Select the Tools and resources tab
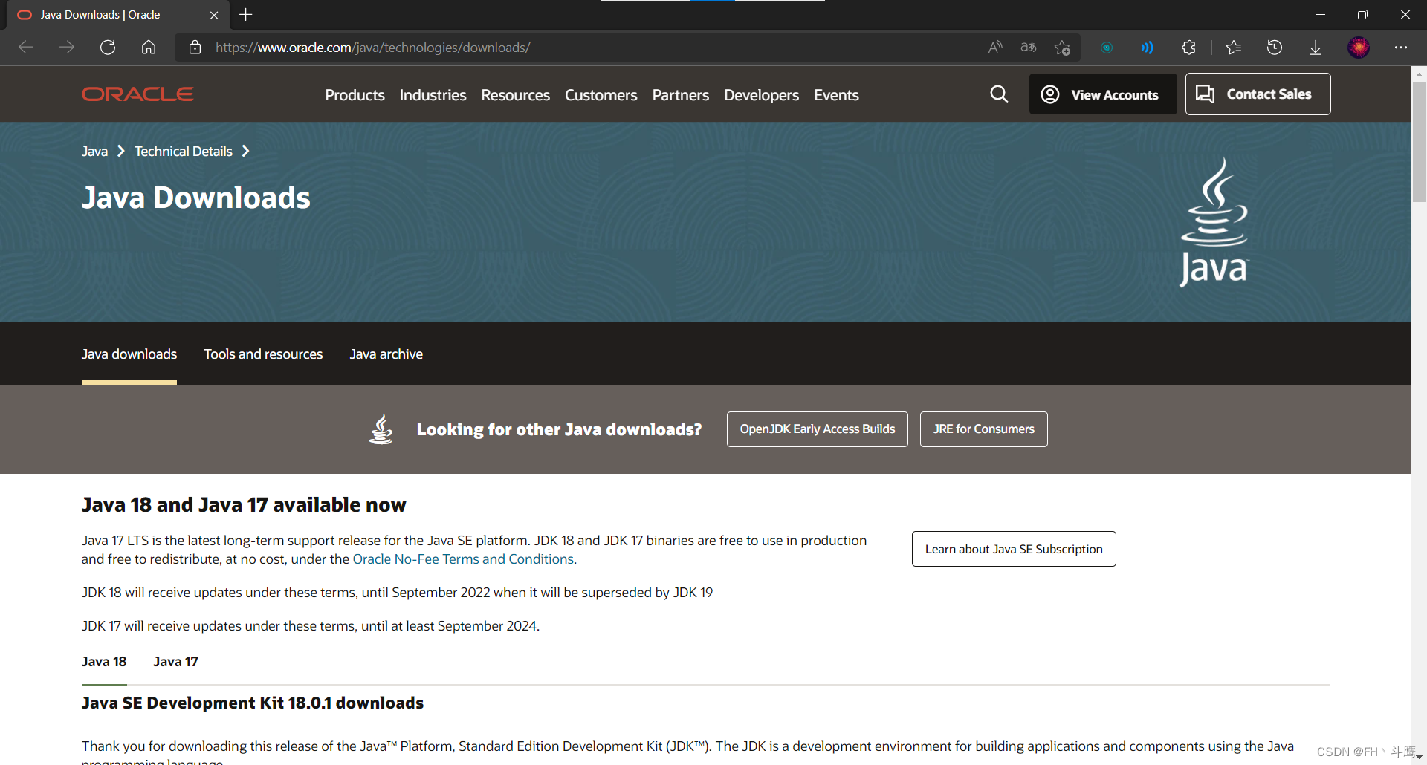The width and height of the screenshot is (1427, 765). coord(263,354)
